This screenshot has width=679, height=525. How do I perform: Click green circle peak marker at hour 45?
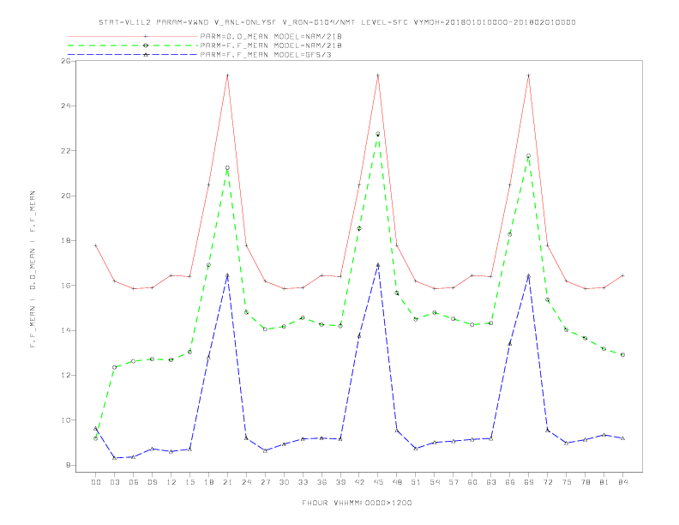click(377, 134)
